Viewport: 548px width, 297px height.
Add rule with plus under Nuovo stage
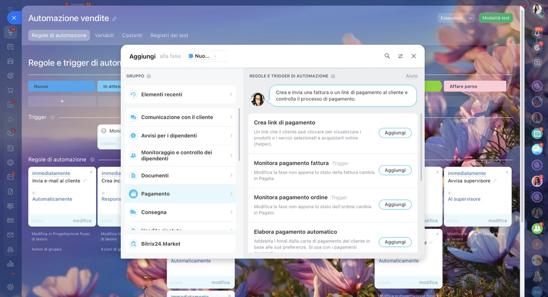pos(62,101)
